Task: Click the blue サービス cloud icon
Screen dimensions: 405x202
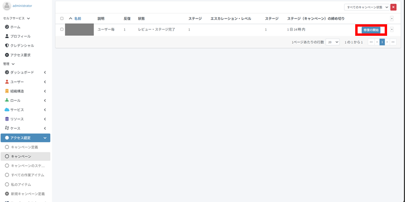Action: [7, 110]
